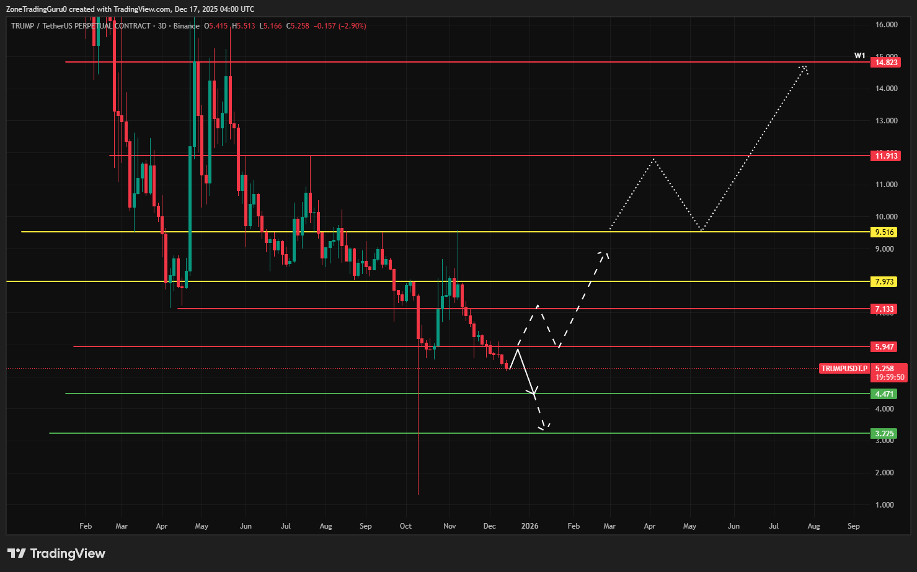Toggle the W1 wave label
The image size is (917, 572).
point(859,55)
